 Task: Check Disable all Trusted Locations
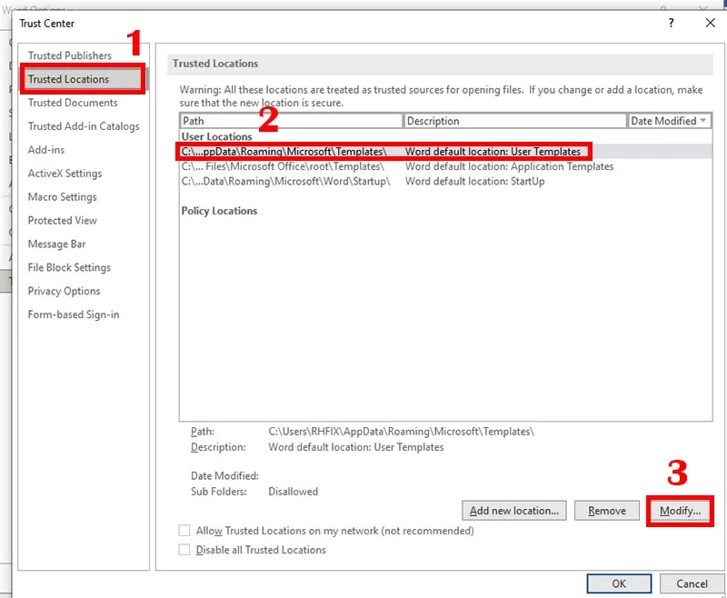tap(185, 550)
